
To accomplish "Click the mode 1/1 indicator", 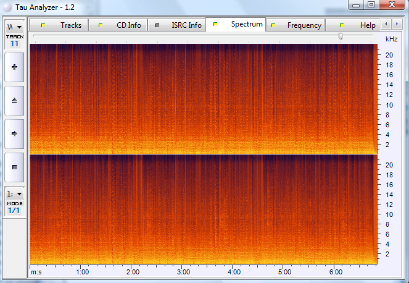I will click(14, 210).
